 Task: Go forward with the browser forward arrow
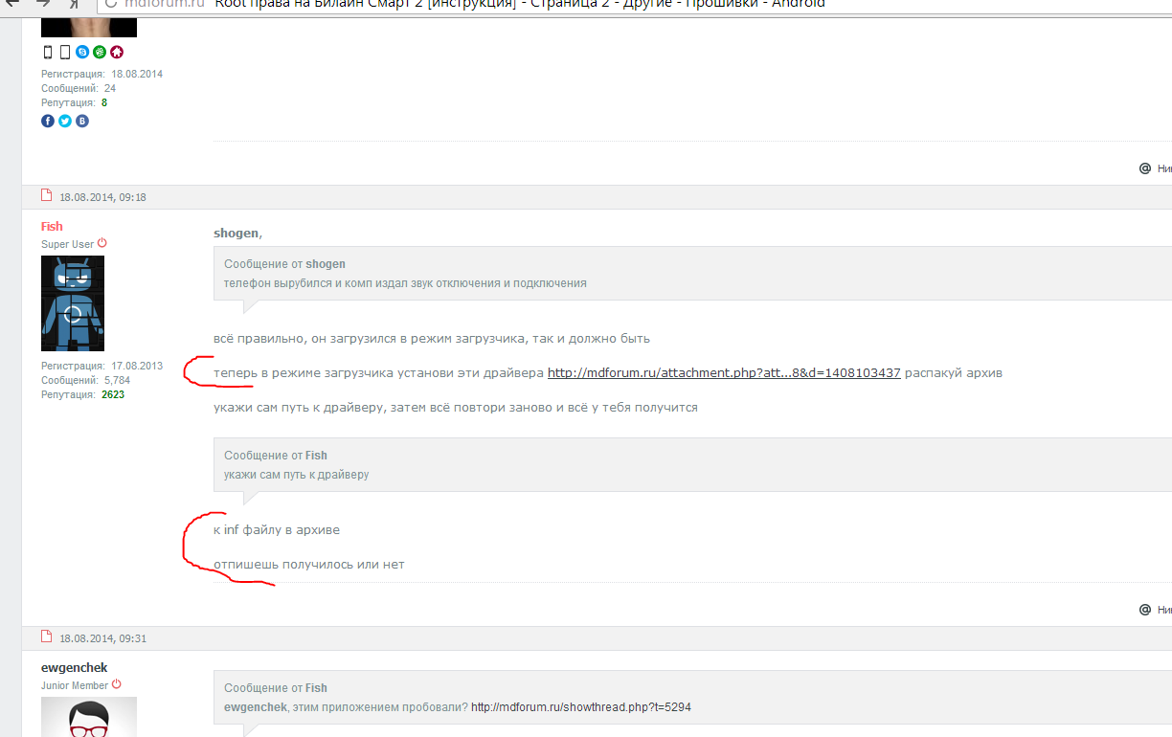coord(43,4)
